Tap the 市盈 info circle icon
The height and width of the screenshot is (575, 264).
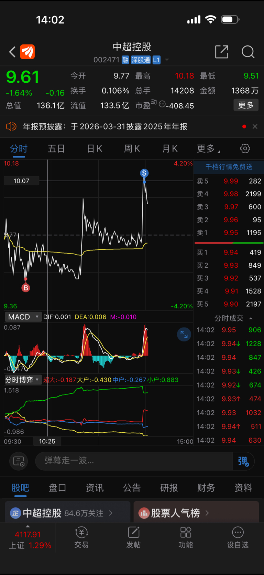click(162, 104)
